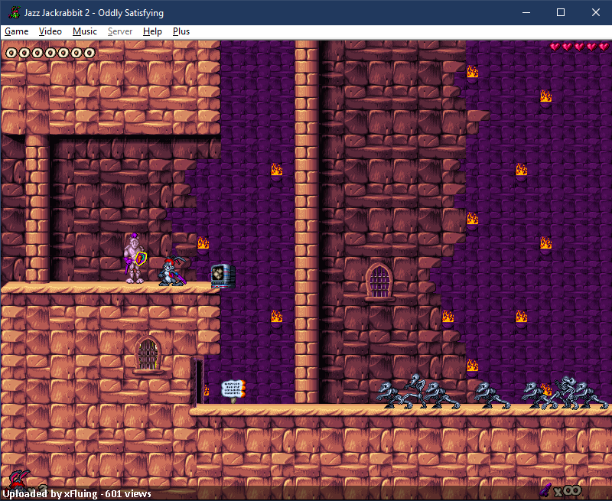Click the pink hearts health indicator
Viewport: 612px width, 501px height.
(x=579, y=47)
